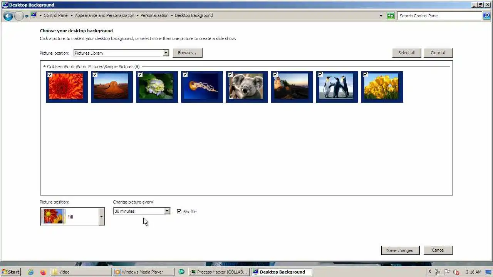Select the tulips thumbnail

pos(382,87)
